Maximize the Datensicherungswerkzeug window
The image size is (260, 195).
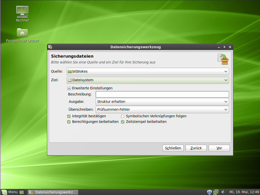[224, 47]
